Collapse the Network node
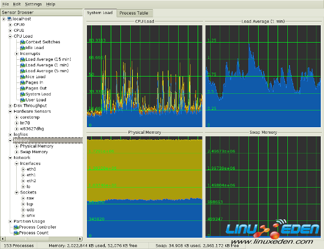 10,158
